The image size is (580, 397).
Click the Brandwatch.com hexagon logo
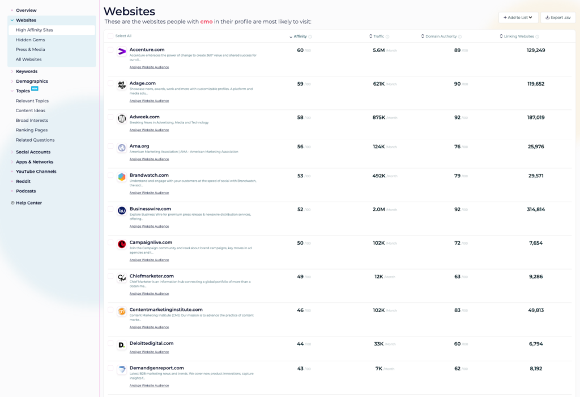click(x=121, y=177)
